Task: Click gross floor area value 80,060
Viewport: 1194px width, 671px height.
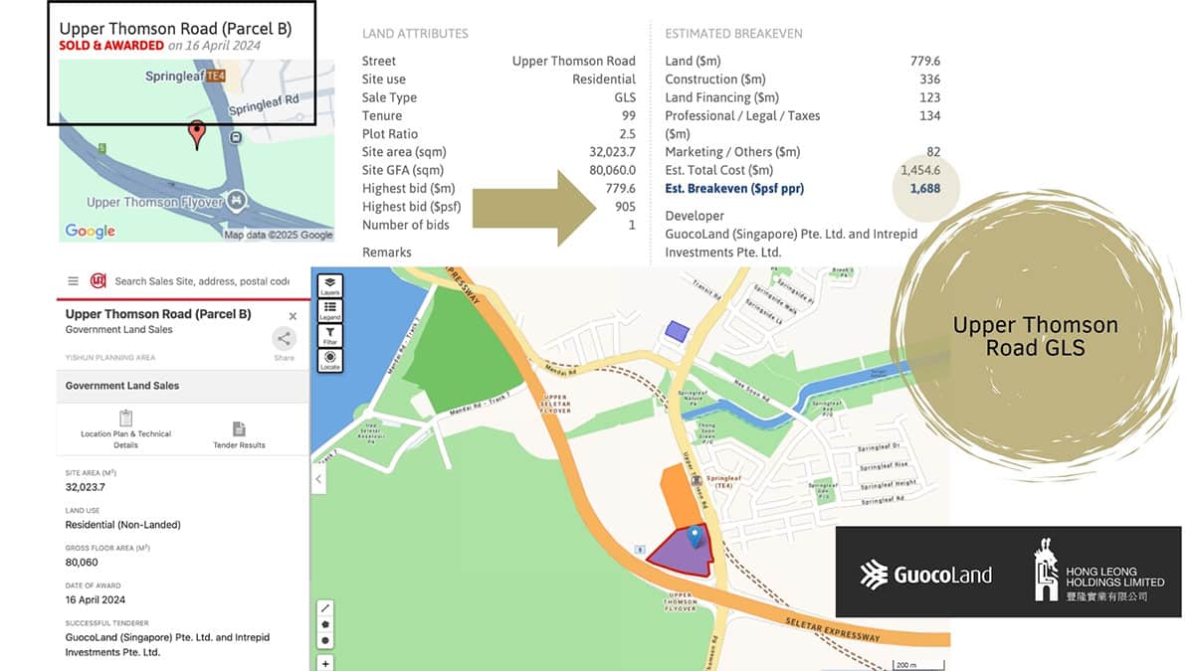Action: (83, 562)
